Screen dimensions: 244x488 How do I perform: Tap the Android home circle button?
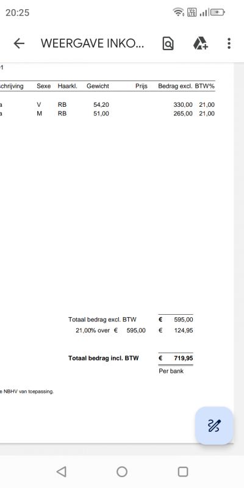click(122, 472)
